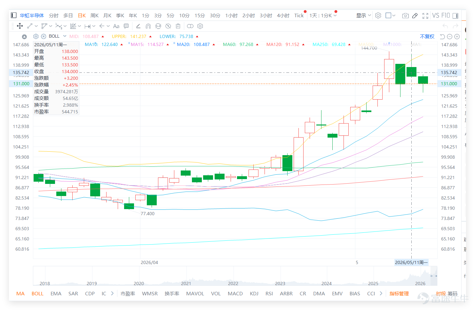Open 指标管理 indicator management
Viewport: 475px width, 310px height.
399,293
